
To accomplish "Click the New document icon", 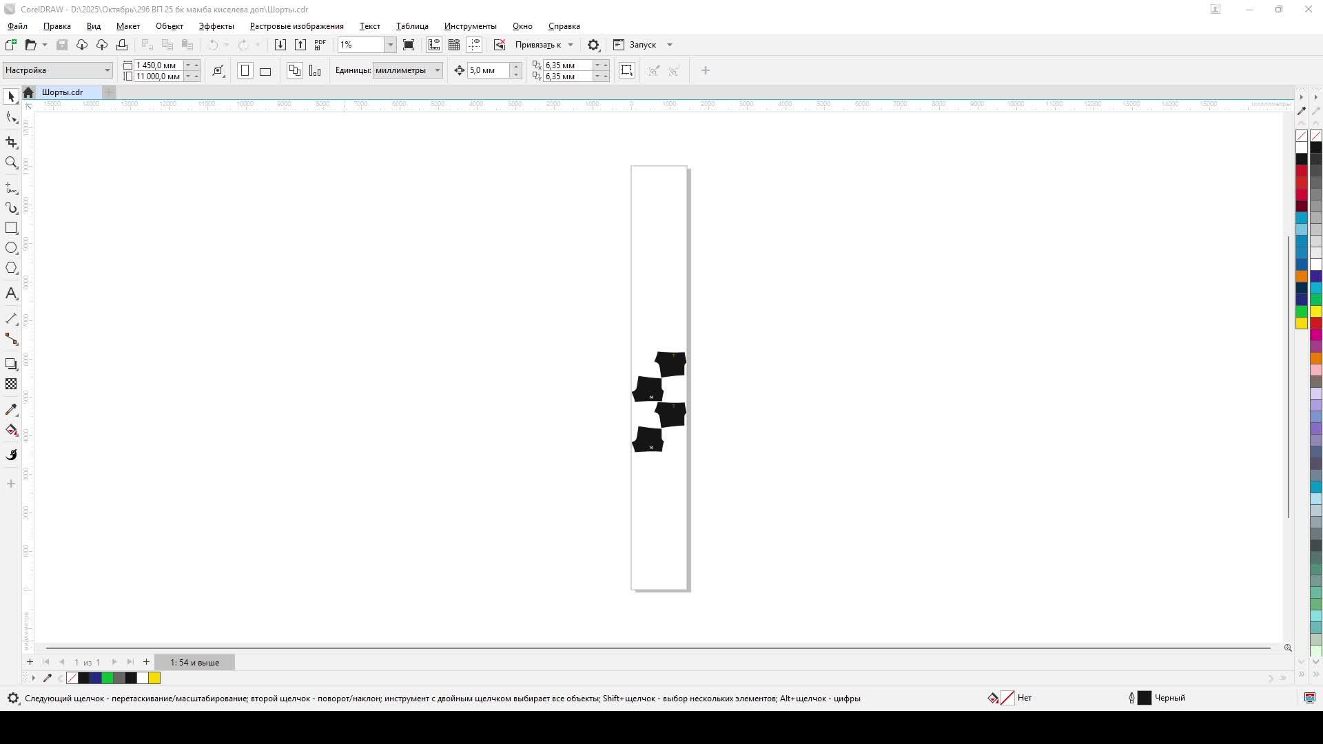I will 11,45.
